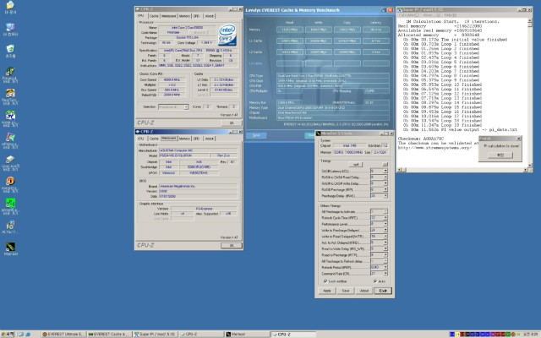This screenshot has width=541, height=338.
Task: Click the Apply button in MemSet
Action: 327,291
